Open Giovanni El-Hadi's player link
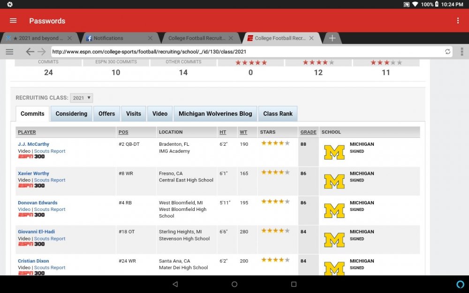This screenshot has width=469, height=293. click(36, 232)
